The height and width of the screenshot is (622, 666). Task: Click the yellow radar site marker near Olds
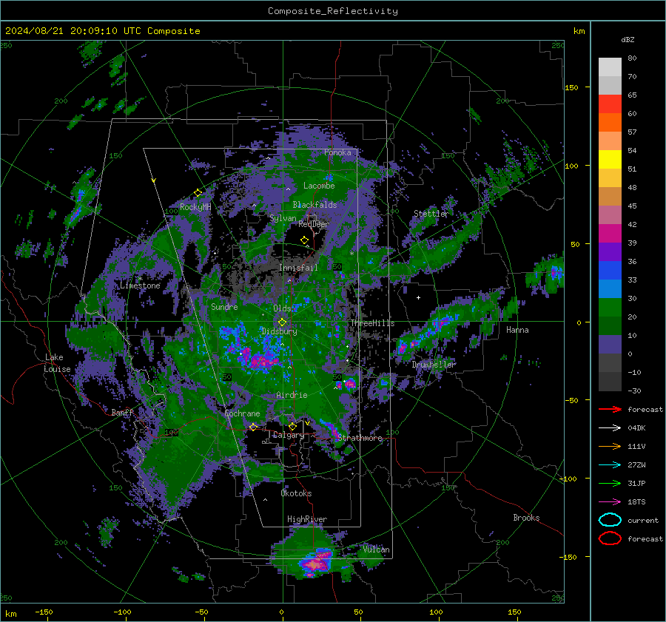click(x=282, y=322)
